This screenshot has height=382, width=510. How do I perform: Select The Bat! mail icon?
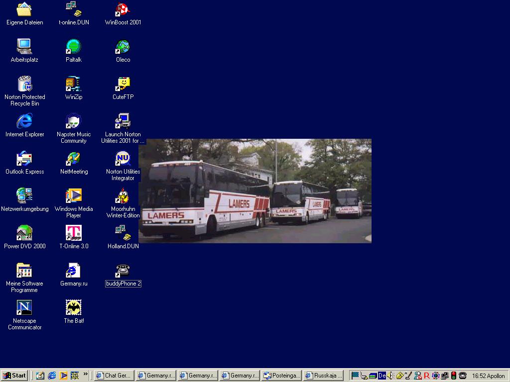coord(74,307)
